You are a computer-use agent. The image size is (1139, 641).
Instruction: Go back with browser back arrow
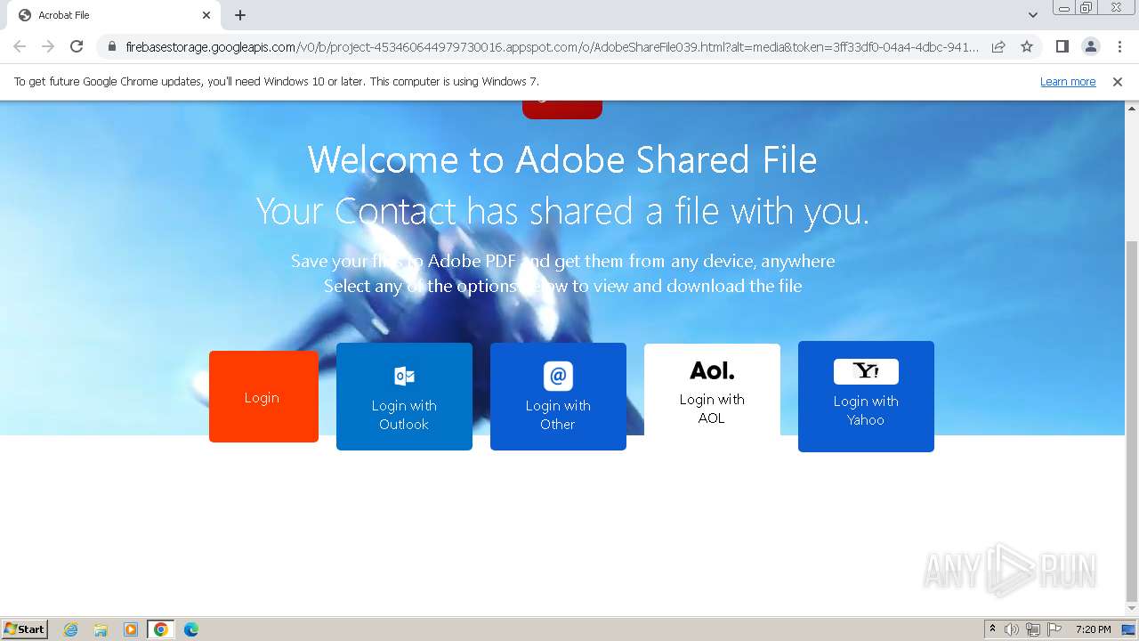coord(20,46)
